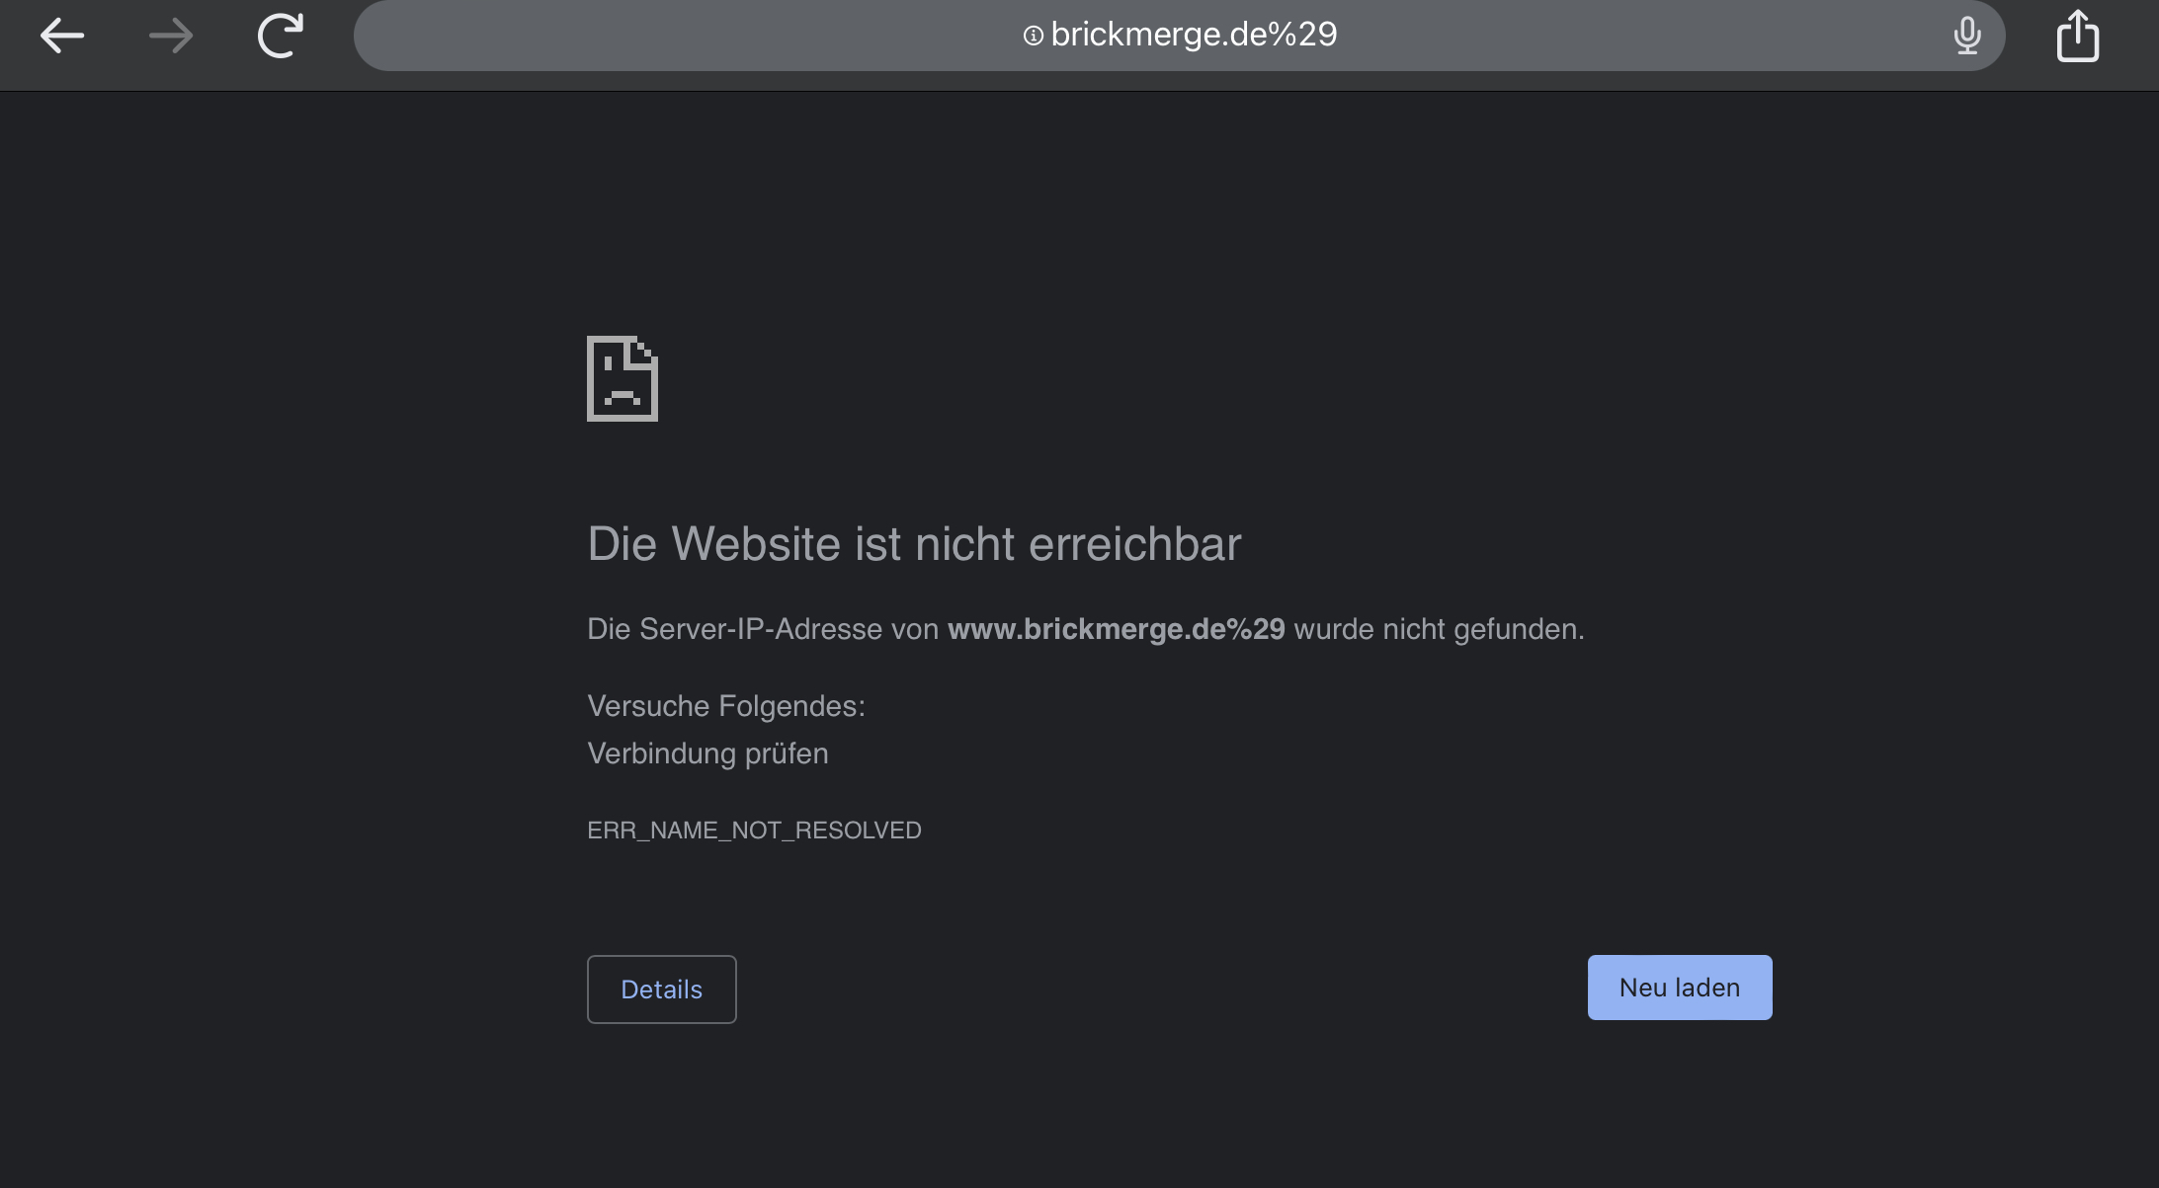Reload the page with the refresh icon

[x=281, y=36]
